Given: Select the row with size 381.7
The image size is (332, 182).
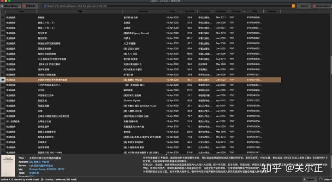Looking at the screenshot, I should click(x=140, y=38).
